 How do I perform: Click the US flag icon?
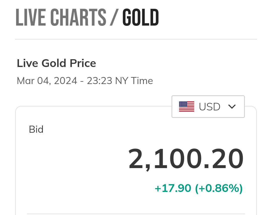[x=187, y=107]
